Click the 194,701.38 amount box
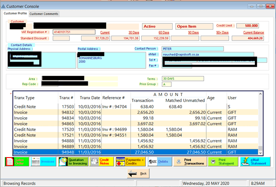Viewport: 276px width, 187px height. pyautogui.click(x=125, y=38)
